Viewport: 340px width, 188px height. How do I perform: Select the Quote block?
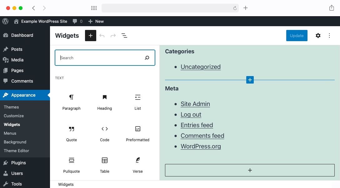[x=71, y=133]
